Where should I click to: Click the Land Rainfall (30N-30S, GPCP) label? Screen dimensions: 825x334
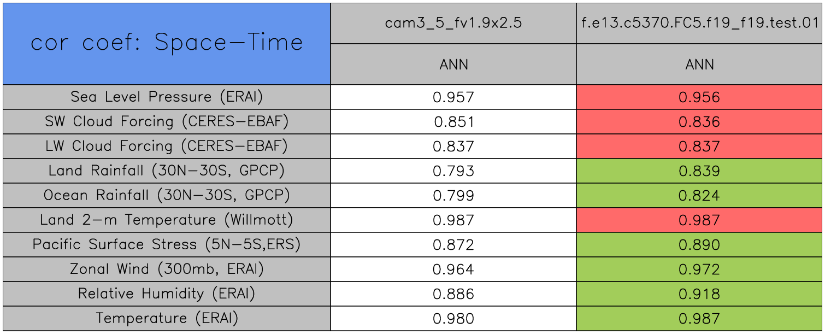click(167, 171)
